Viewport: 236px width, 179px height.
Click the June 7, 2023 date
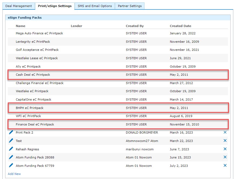tap(179, 149)
